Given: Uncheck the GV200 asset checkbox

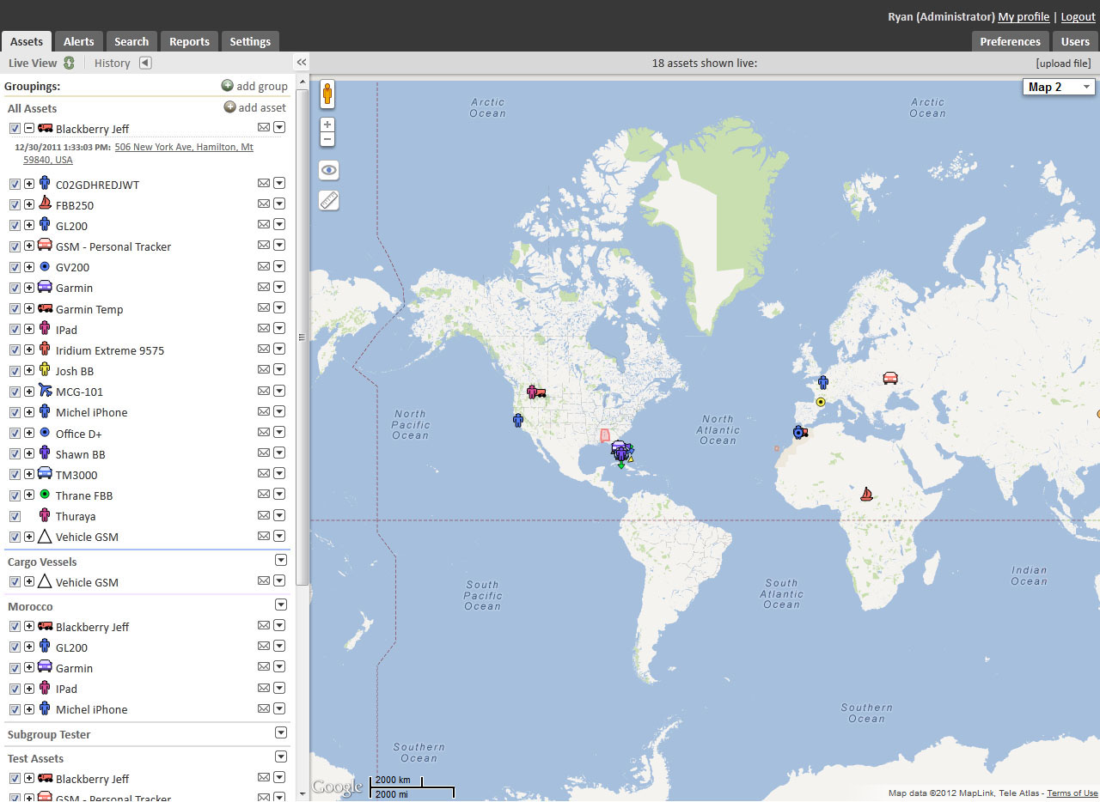Looking at the screenshot, I should click(x=15, y=267).
